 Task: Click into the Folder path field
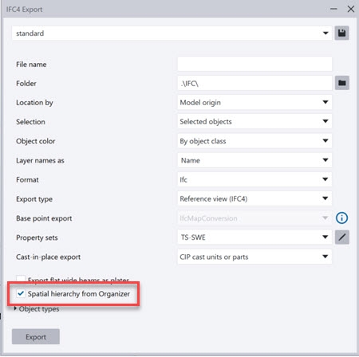pyautogui.click(x=254, y=83)
